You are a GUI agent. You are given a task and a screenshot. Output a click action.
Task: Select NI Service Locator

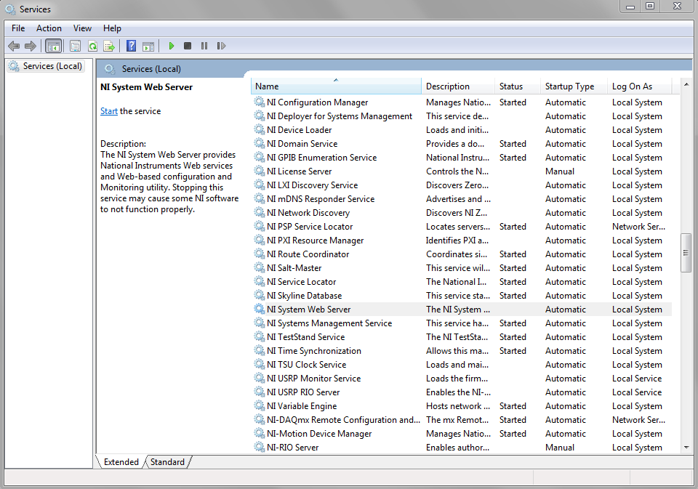461,281
